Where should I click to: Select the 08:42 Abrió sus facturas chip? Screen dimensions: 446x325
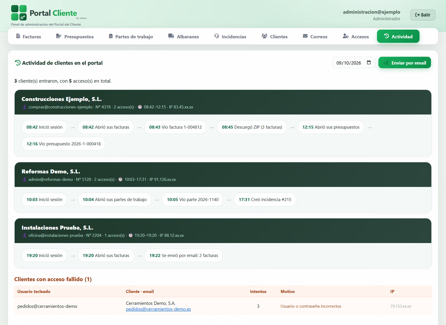(x=106, y=127)
